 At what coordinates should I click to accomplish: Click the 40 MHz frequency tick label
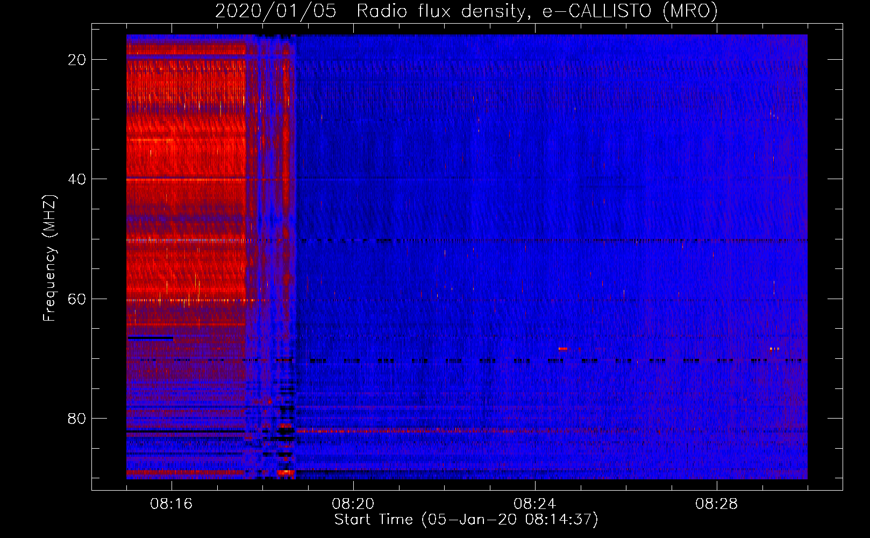click(x=77, y=179)
